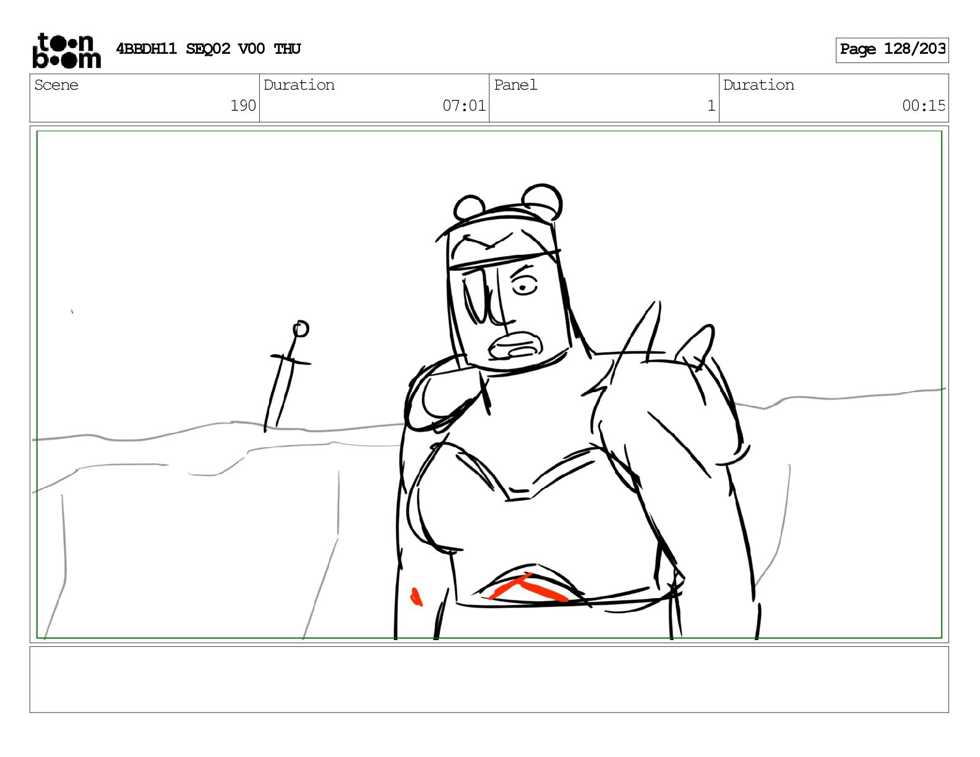Click the 'Scene' header label

point(56,85)
